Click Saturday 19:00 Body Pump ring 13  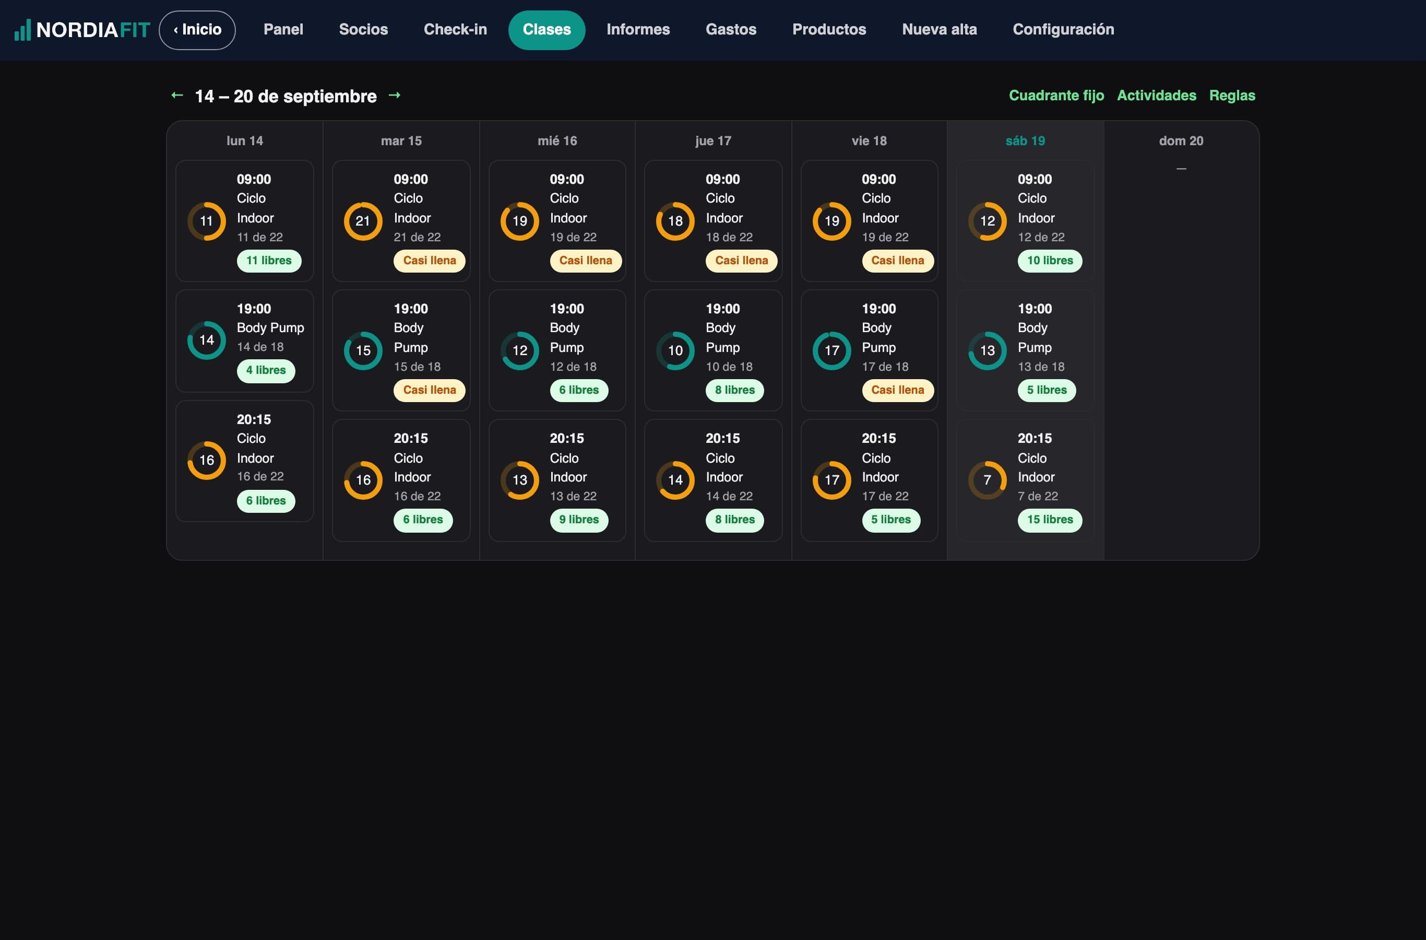click(x=988, y=351)
